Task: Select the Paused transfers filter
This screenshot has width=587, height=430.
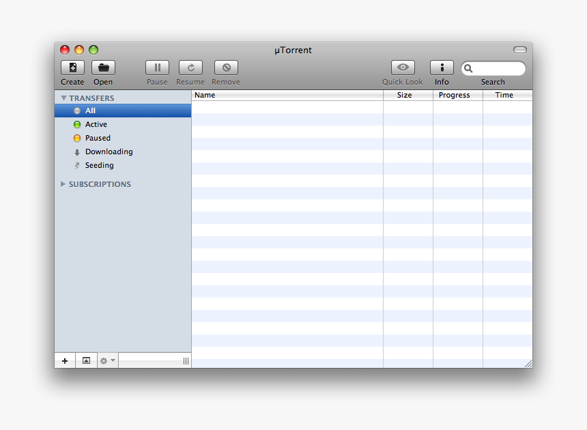Action: click(x=123, y=138)
